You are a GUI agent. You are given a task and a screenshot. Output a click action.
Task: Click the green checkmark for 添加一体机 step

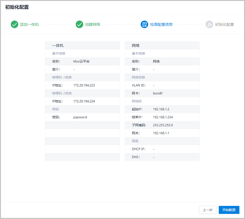14,24
